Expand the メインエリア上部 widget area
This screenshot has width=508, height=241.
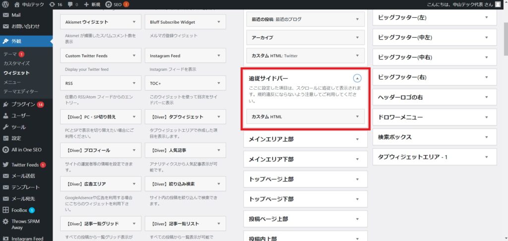pos(357,140)
